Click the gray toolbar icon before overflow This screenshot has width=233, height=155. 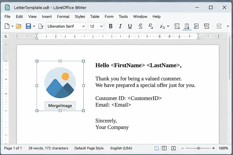[219, 26]
